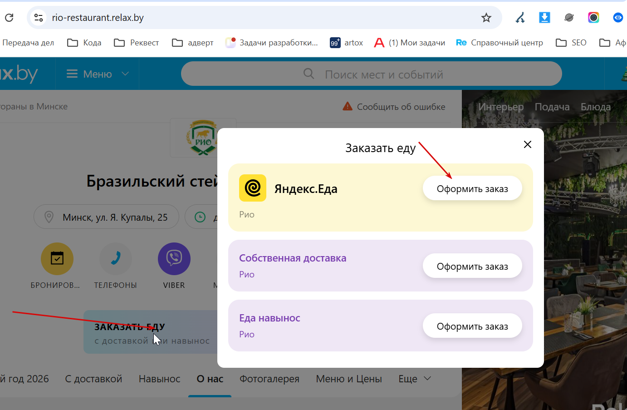Image resolution: width=627 pixels, height=410 pixels.
Task: Open the (1) Мои задачи bookmark
Action: (410, 43)
